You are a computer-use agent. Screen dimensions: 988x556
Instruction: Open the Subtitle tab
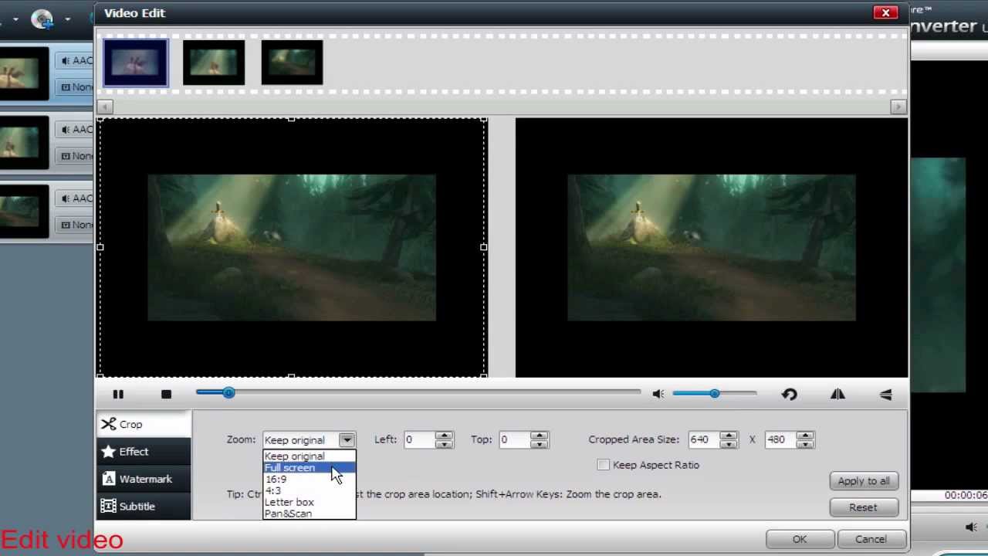click(x=144, y=507)
